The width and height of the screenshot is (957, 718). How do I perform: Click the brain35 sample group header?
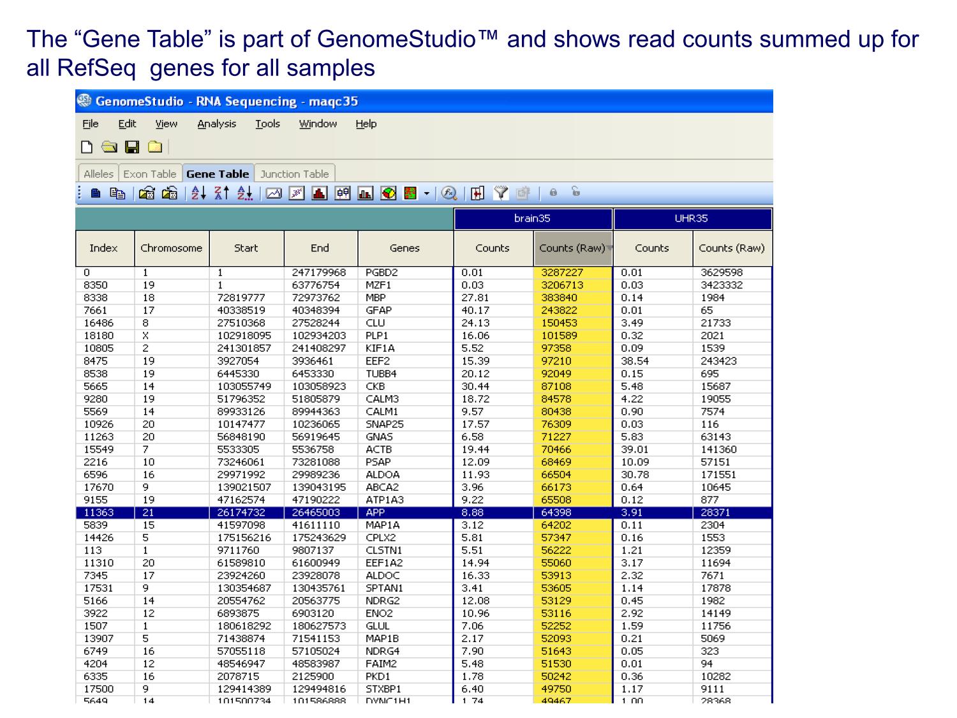(x=533, y=218)
